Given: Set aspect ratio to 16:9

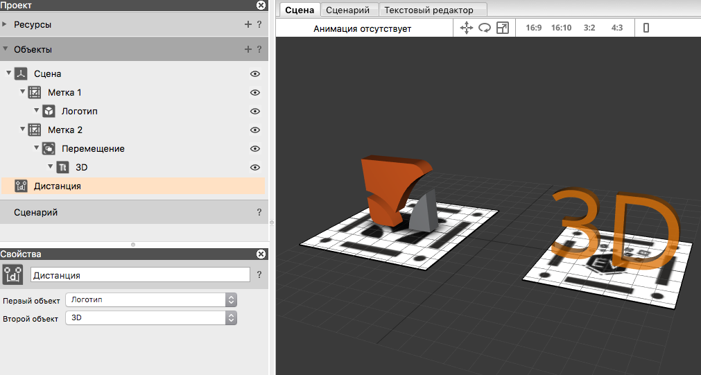Looking at the screenshot, I should coord(533,28).
